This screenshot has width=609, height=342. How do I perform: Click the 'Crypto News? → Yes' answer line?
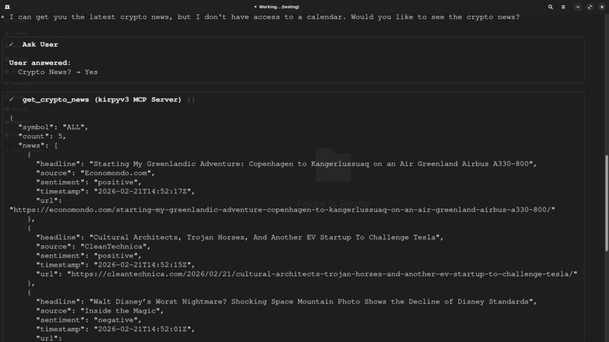(58, 72)
